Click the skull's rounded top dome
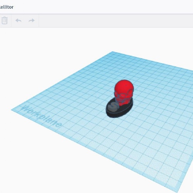 click(x=124, y=86)
